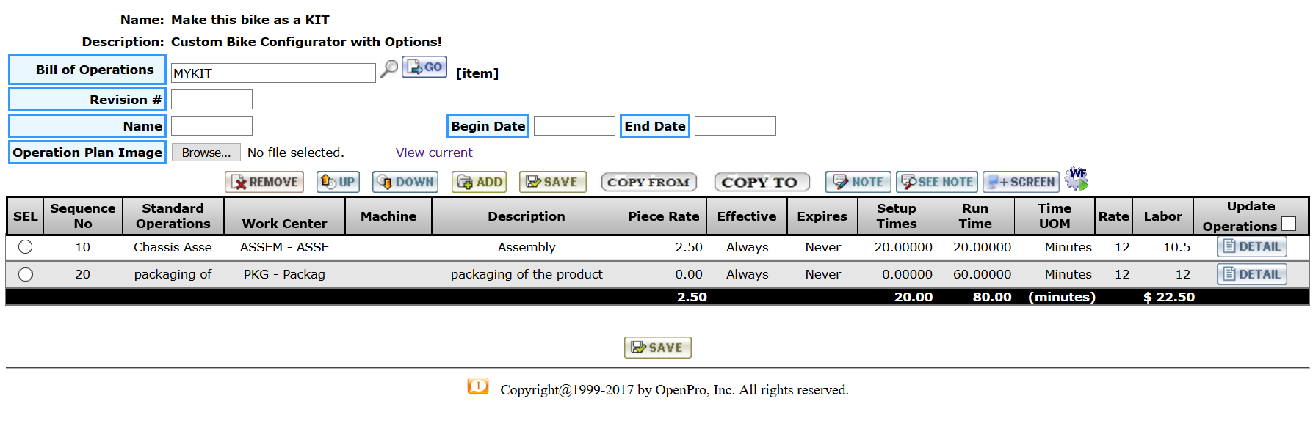Click the +SCREEN button
This screenshot has height=426, width=1313.
click(x=1021, y=182)
